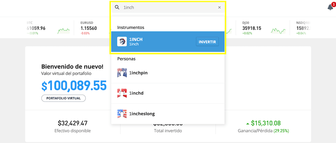Click the INVERTIR button
The image size is (336, 143).
[207, 42]
